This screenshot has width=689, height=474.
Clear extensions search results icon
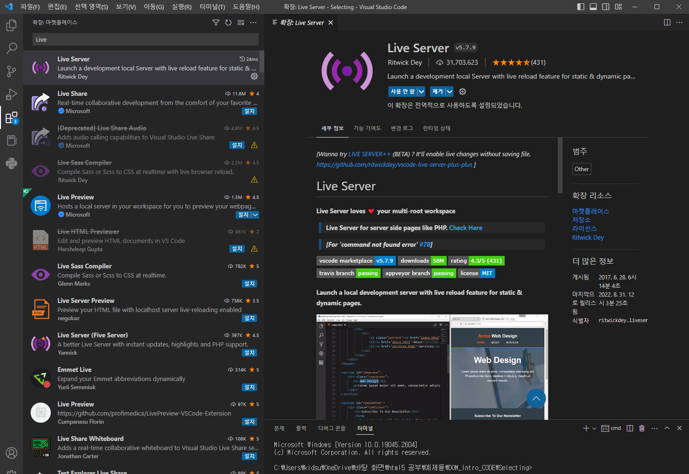pyautogui.click(x=241, y=23)
